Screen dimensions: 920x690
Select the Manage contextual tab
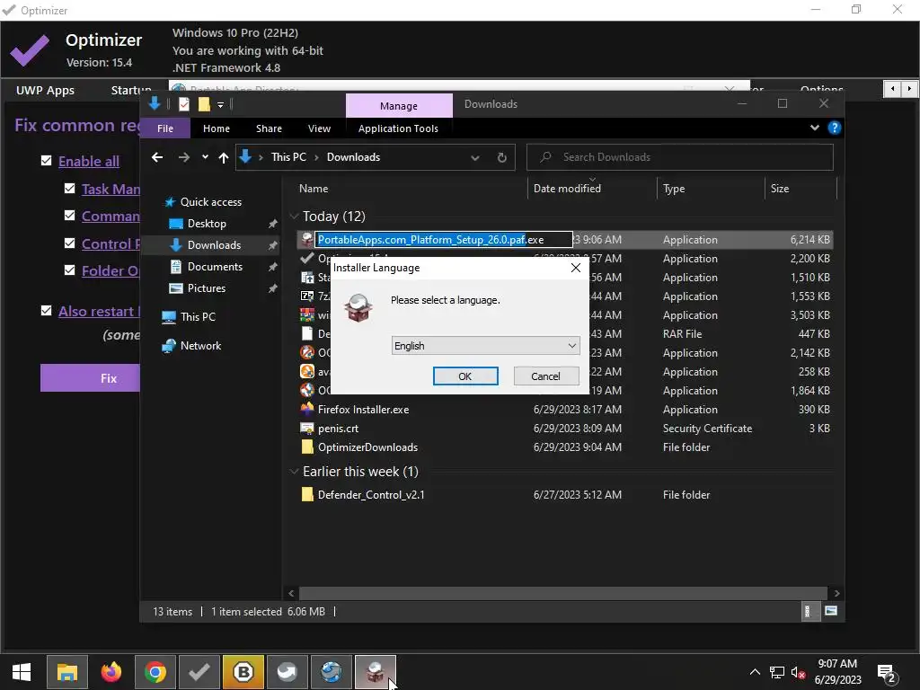click(x=399, y=106)
